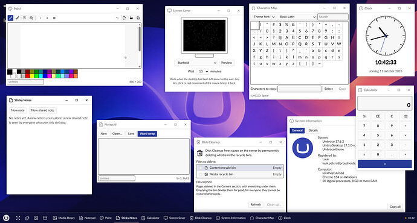
Task: Select the & character in Character Map
Action: click(x=293, y=24)
